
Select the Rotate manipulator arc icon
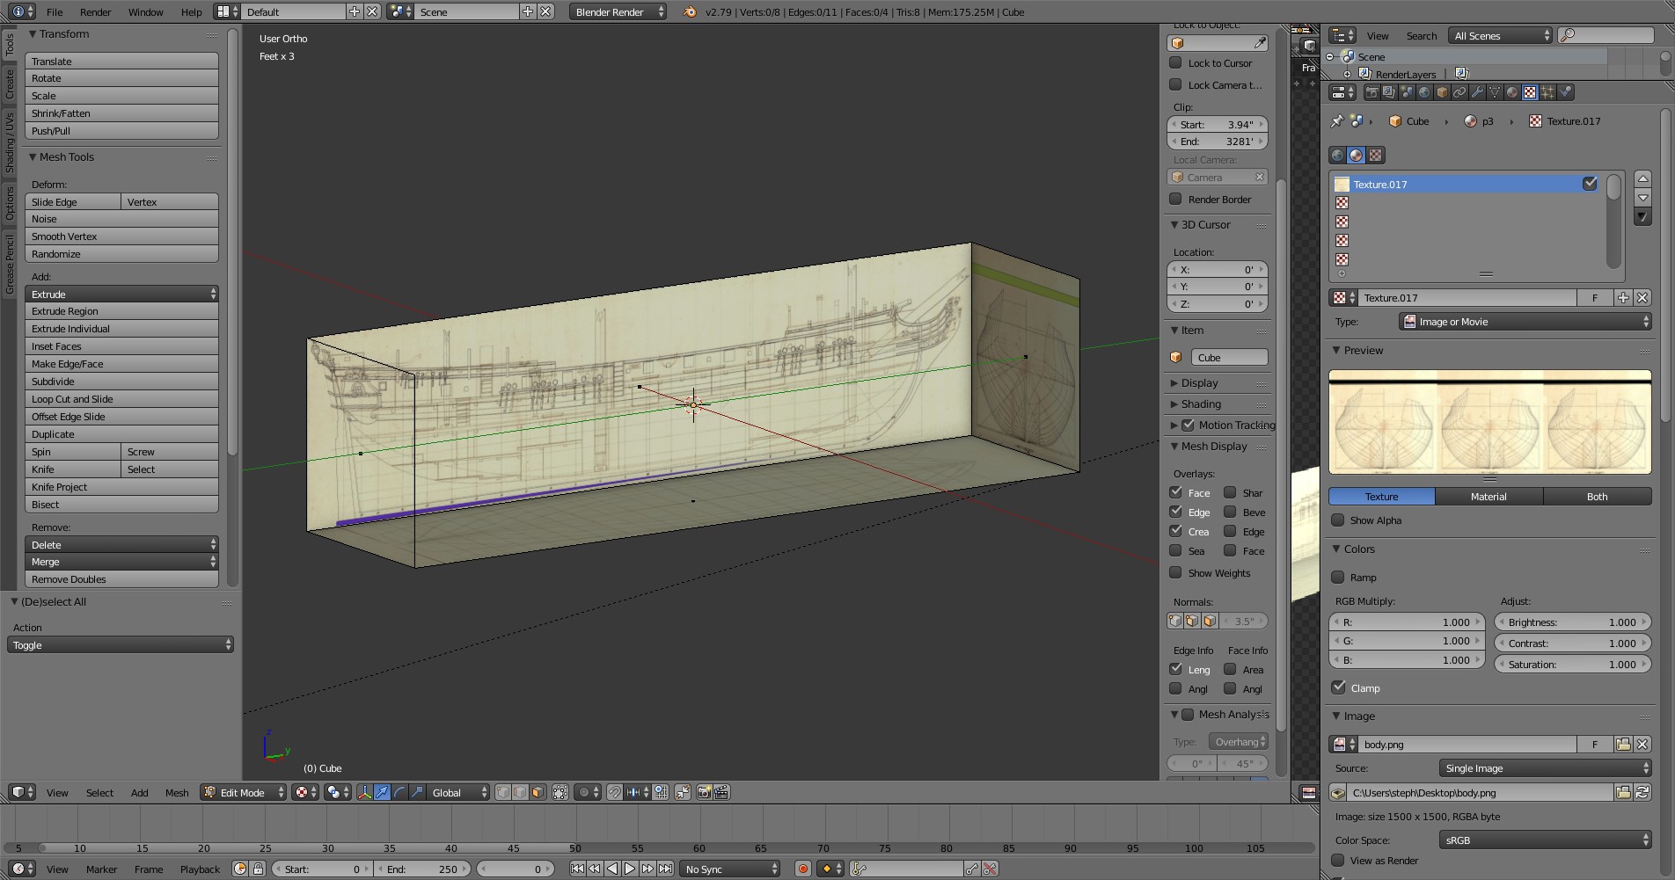(x=399, y=792)
